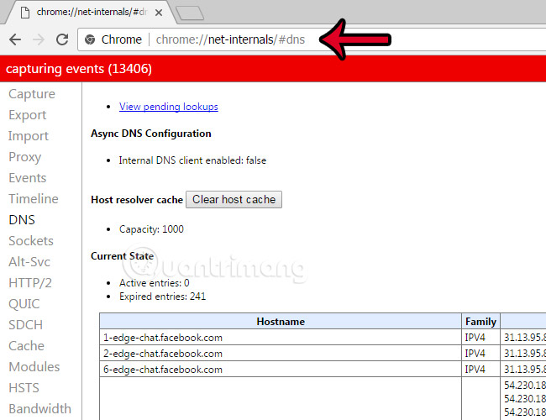Click Internal DNS client enabled: false
This screenshot has width=546, height=420.
pos(192,160)
